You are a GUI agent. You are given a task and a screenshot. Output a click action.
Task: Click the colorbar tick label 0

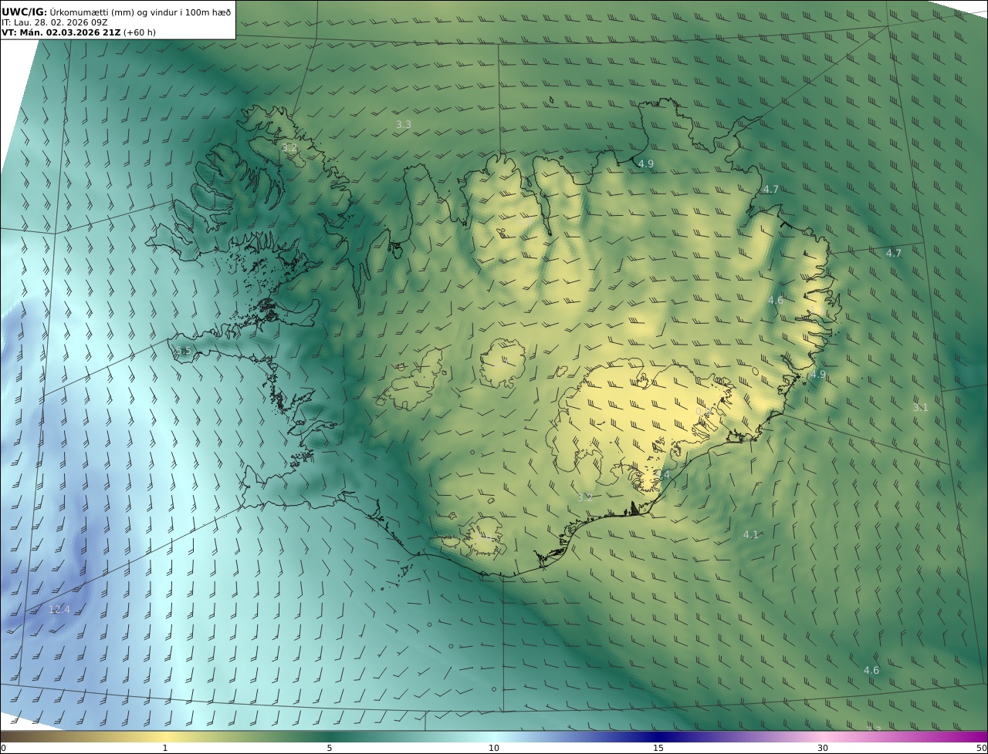pyautogui.click(x=3, y=748)
